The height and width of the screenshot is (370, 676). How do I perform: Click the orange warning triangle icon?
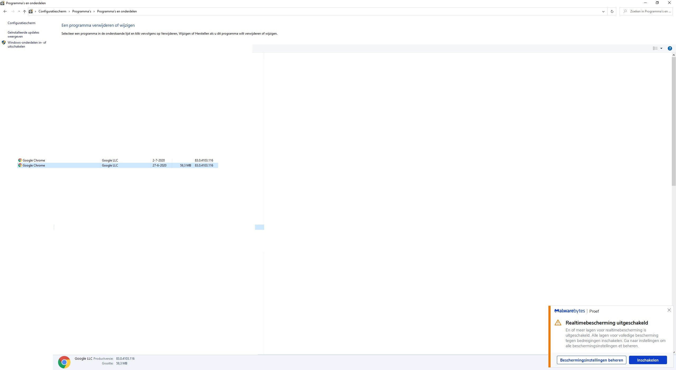[x=558, y=323]
